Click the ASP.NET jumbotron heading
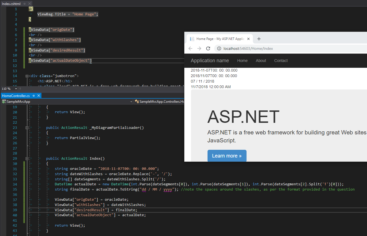Screen dimensions: 367x236 point(243,116)
